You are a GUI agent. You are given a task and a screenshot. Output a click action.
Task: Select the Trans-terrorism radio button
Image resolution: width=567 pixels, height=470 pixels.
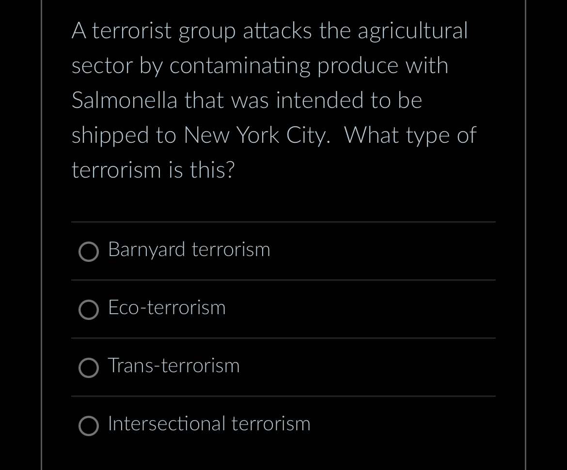89,368
